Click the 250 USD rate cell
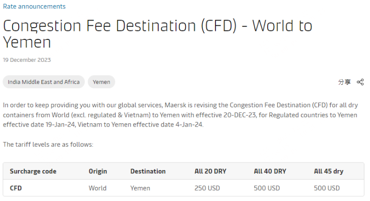 coord(208,188)
